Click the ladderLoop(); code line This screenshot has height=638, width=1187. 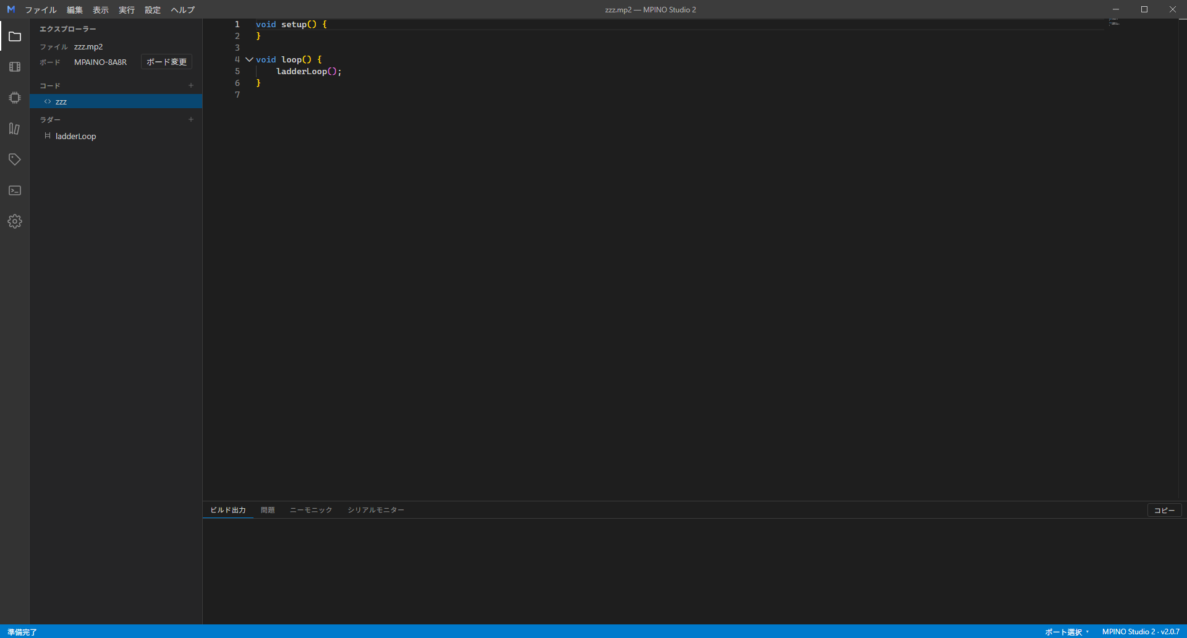point(308,72)
